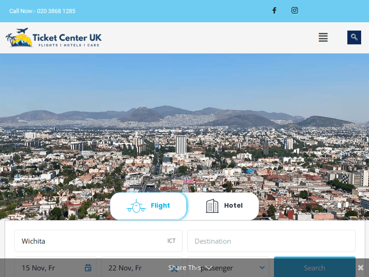Click the Wichita origin input field

[98, 241]
